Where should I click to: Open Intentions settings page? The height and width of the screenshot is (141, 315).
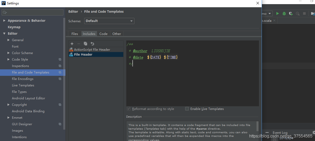19,137
